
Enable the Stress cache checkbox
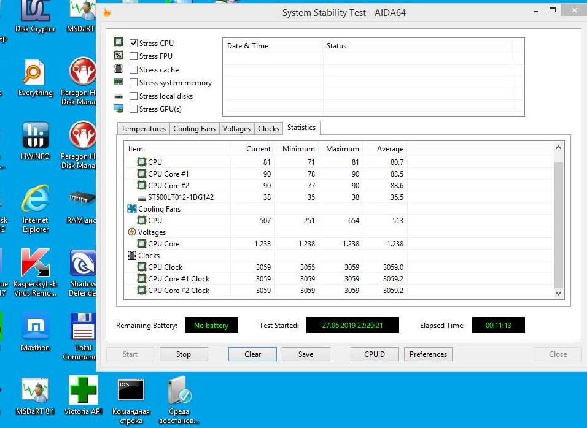133,69
